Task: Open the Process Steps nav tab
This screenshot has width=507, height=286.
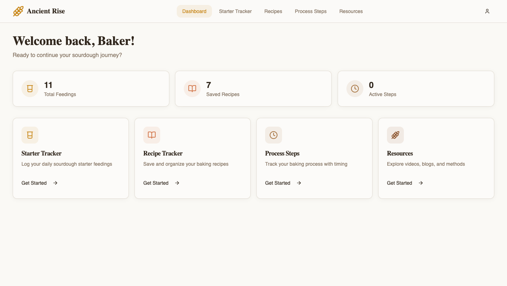Action: tap(311, 11)
